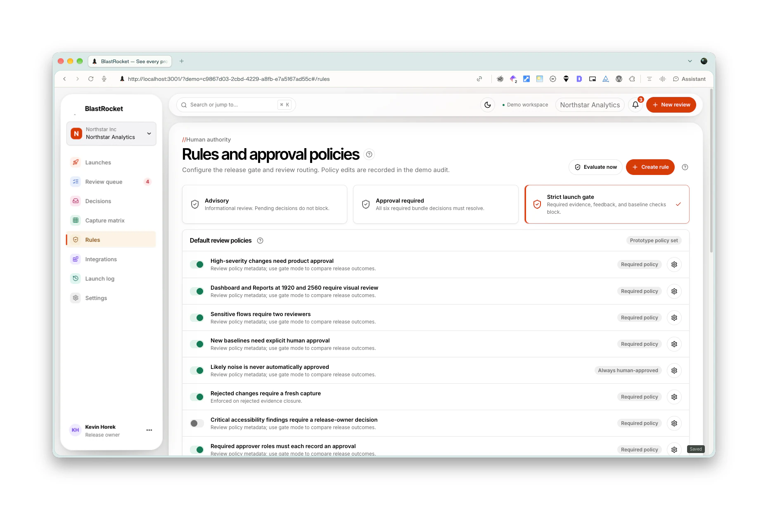This screenshot has width=768, height=510.
Task: Toggle dark mode moon icon
Action: coord(488,105)
